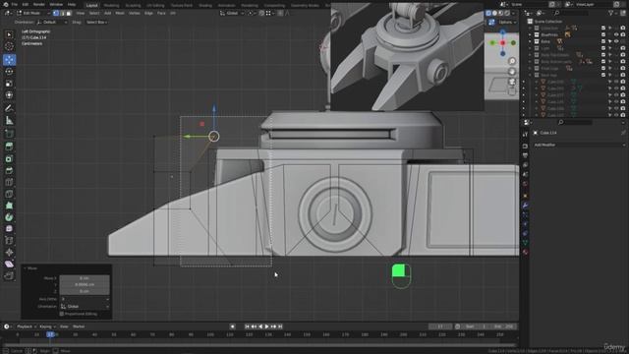Viewport: 629px width, 354px height.
Task: Click the Move Y value field
Action: (85, 284)
